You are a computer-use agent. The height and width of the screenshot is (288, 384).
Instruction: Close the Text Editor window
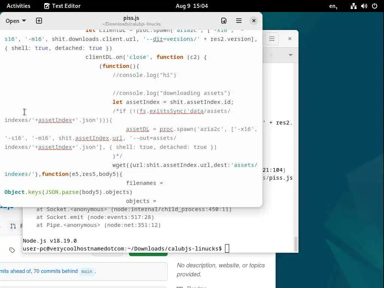click(254, 21)
